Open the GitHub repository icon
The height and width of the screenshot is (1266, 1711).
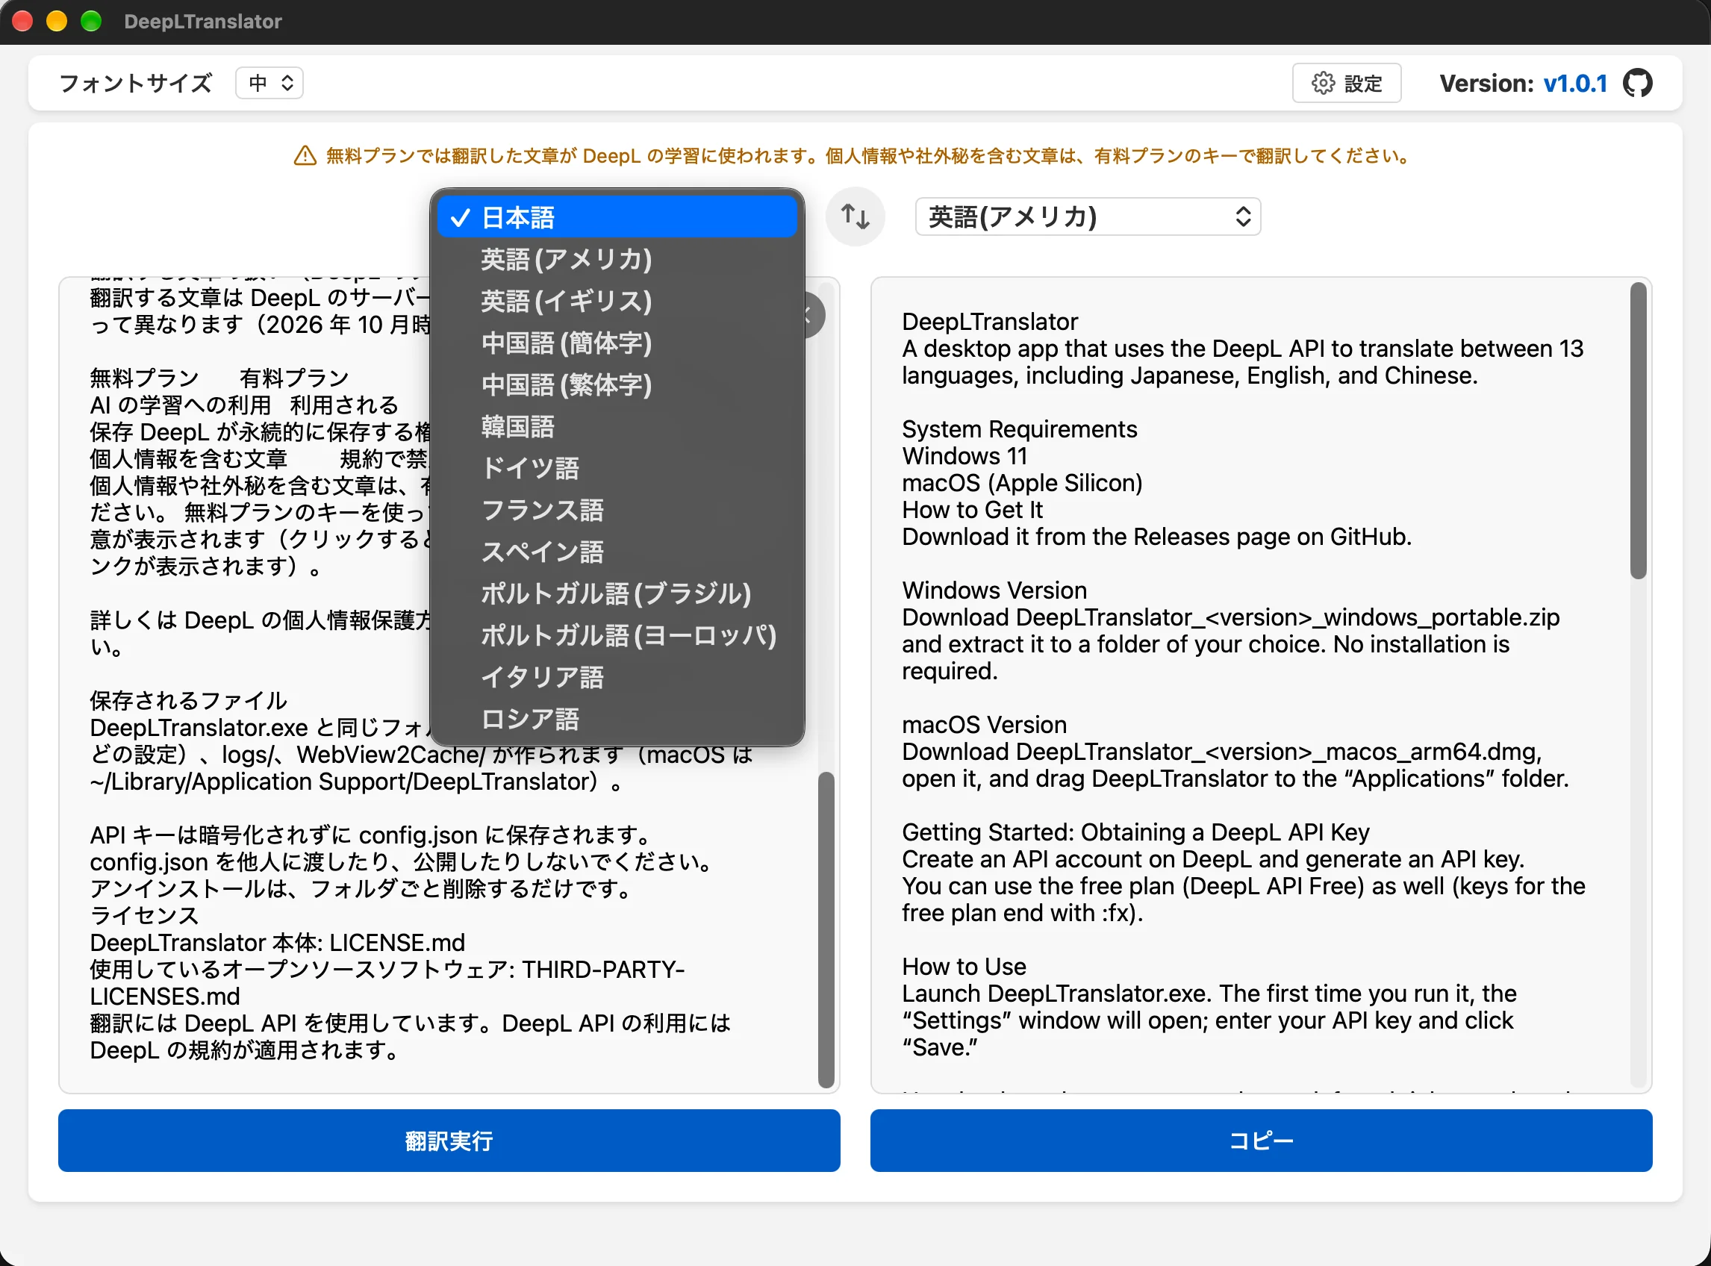(x=1637, y=83)
